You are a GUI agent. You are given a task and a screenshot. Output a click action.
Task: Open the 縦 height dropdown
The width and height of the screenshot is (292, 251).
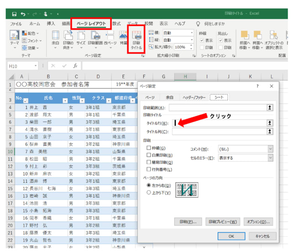point(192,40)
